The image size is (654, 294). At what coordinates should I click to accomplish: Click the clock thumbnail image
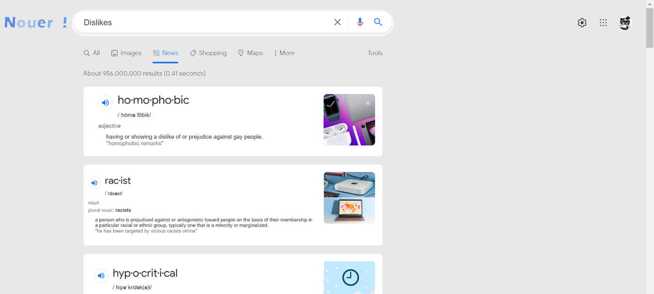[349, 277]
